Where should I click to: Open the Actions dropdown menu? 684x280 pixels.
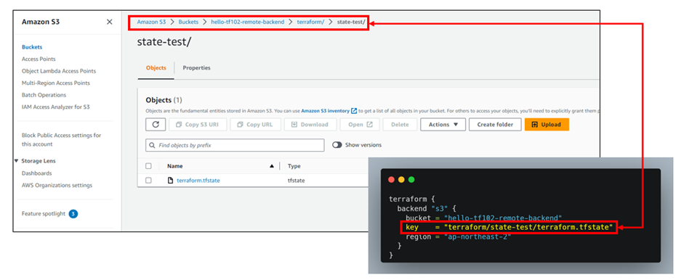pyautogui.click(x=443, y=125)
